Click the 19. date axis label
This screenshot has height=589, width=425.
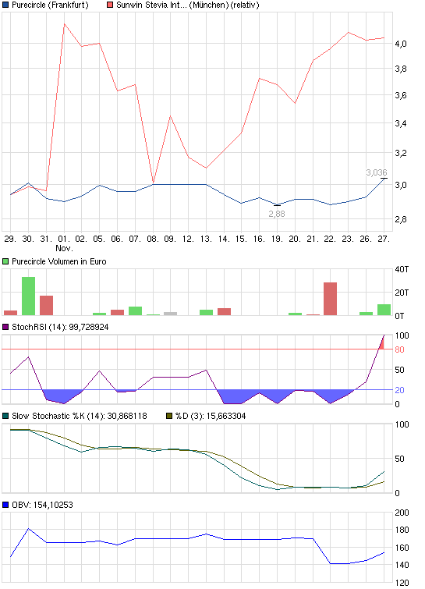click(277, 239)
